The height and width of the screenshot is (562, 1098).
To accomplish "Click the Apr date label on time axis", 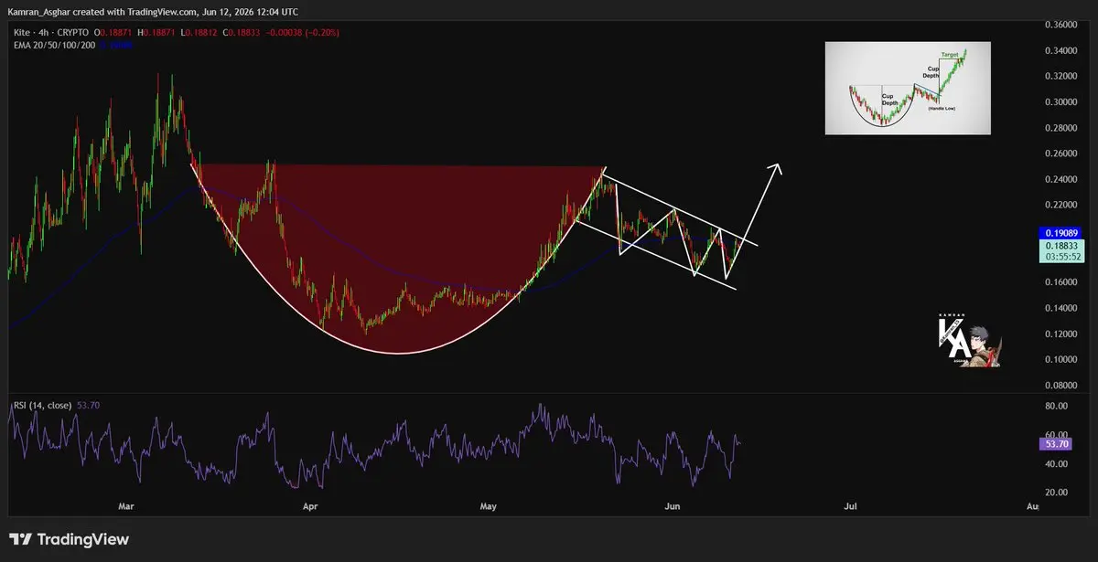I will click(x=310, y=505).
